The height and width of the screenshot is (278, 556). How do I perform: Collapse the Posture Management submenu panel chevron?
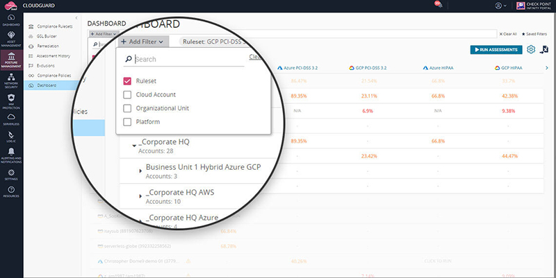coord(76,18)
